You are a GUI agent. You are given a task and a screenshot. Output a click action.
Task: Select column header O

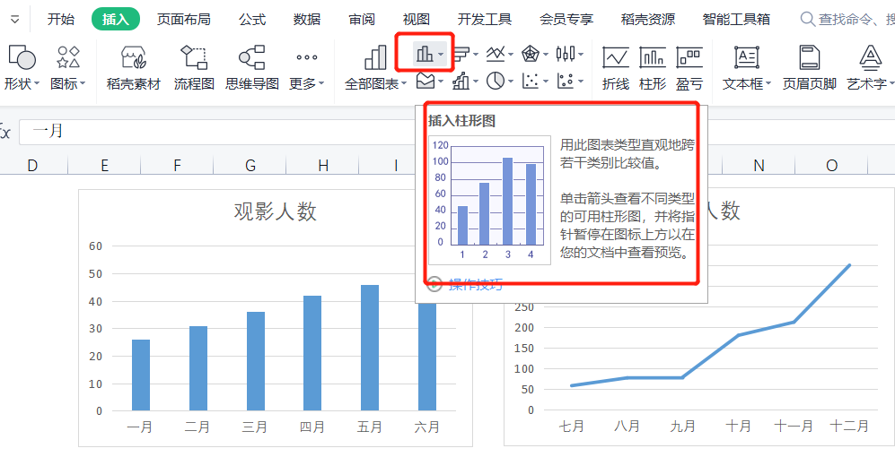(x=831, y=165)
